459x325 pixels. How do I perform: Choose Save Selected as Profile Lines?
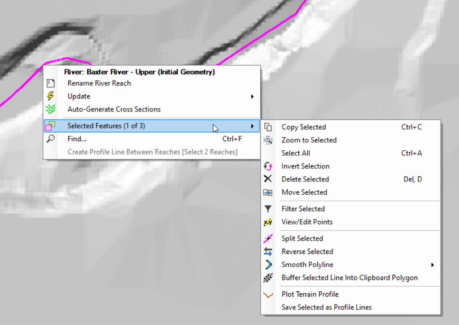351,307
